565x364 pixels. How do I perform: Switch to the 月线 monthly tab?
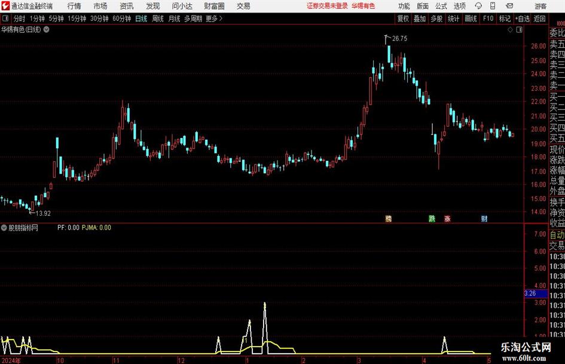click(x=175, y=19)
